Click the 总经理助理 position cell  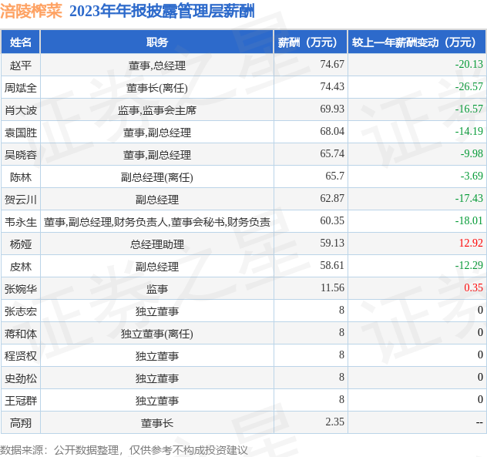[156, 244]
